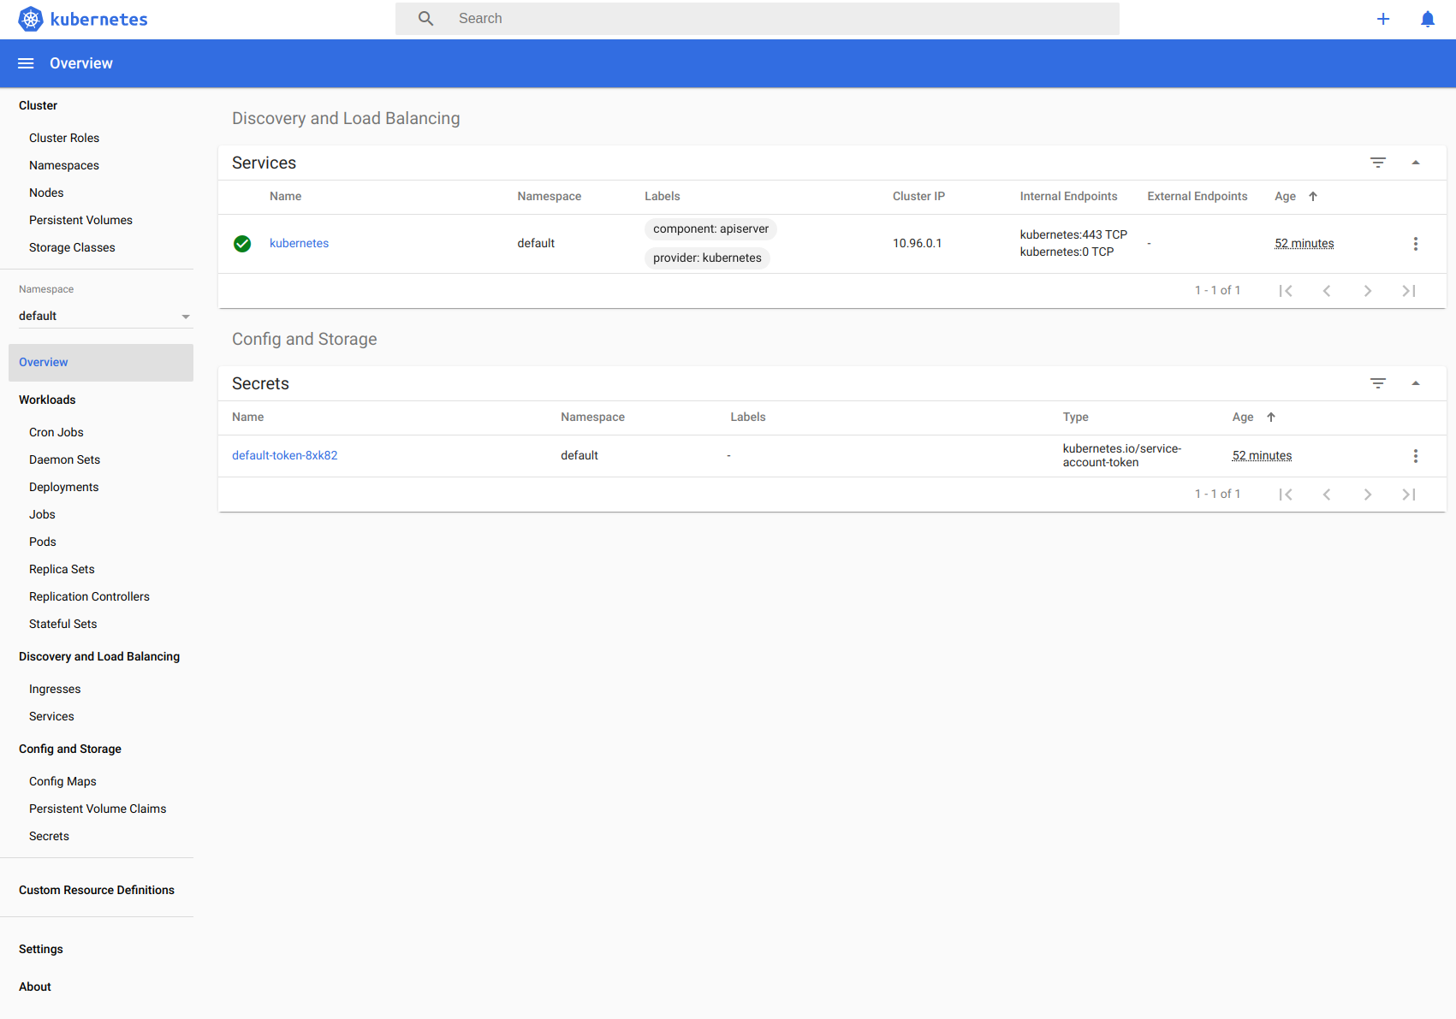1456x1019 pixels.
Task: Select Cluster Roles in sidebar
Action: 64,138
